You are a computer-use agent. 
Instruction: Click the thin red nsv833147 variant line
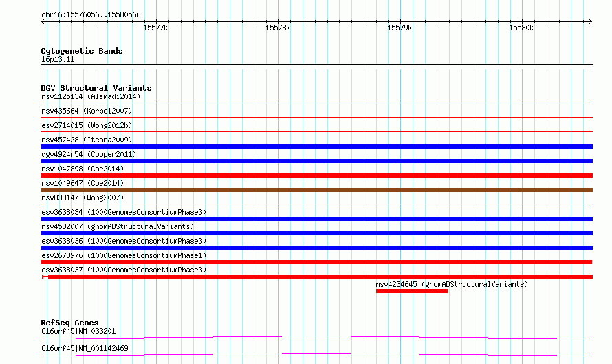pyautogui.click(x=316, y=204)
